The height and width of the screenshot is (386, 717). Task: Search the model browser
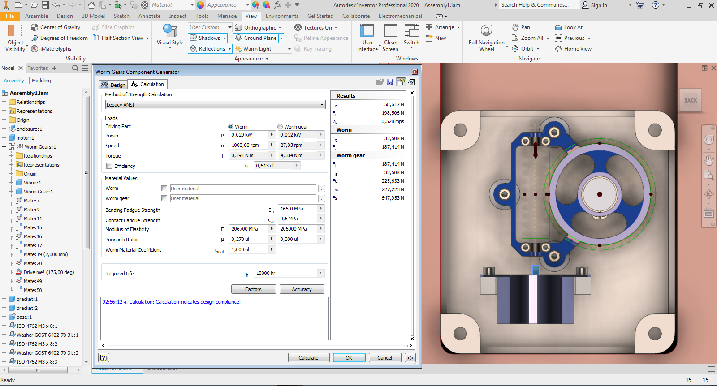(x=75, y=68)
